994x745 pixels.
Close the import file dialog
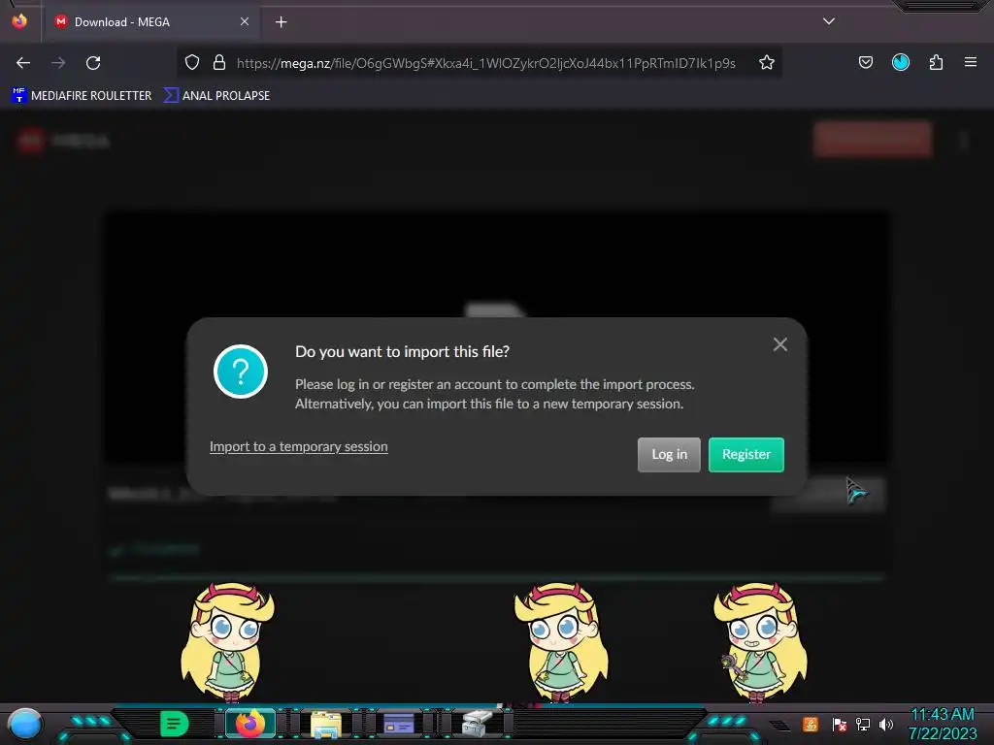click(x=780, y=344)
